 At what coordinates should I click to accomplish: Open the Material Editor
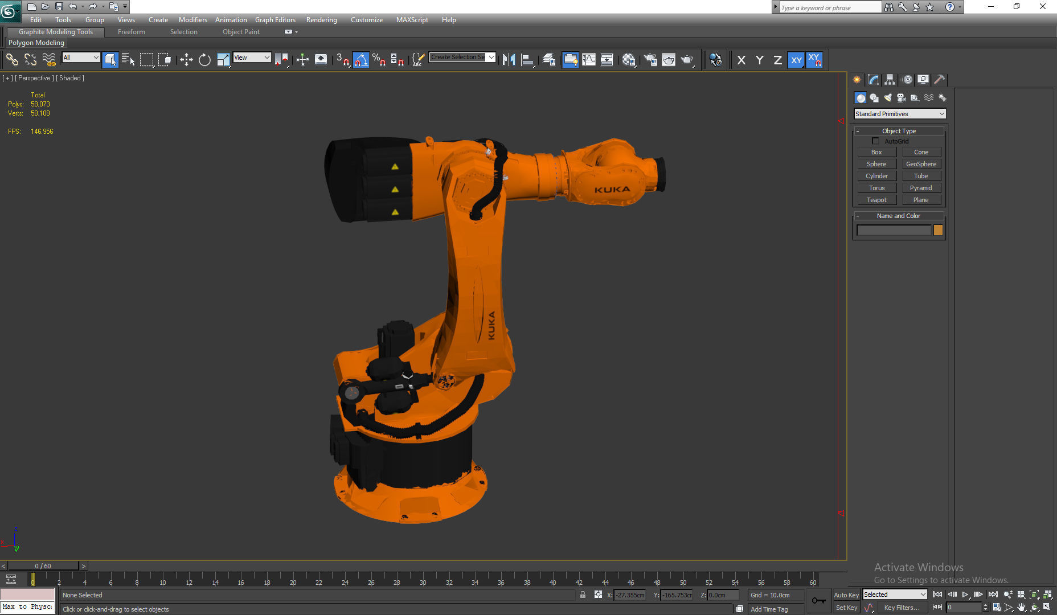(629, 59)
